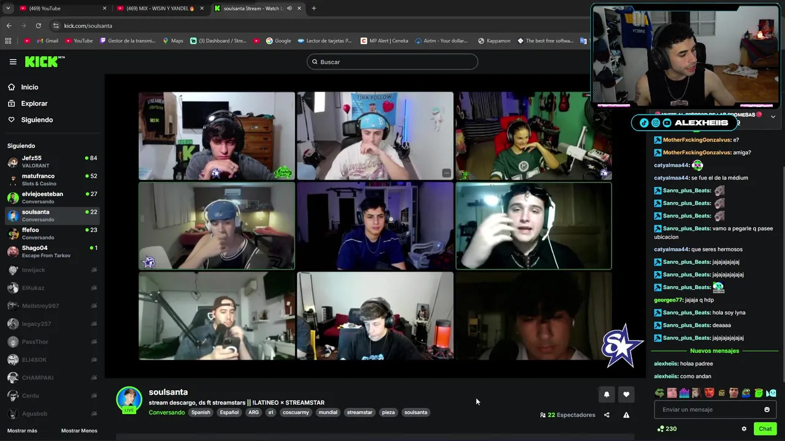785x441 pixels.
Task: Click the ARG tag
Action: 253,412
